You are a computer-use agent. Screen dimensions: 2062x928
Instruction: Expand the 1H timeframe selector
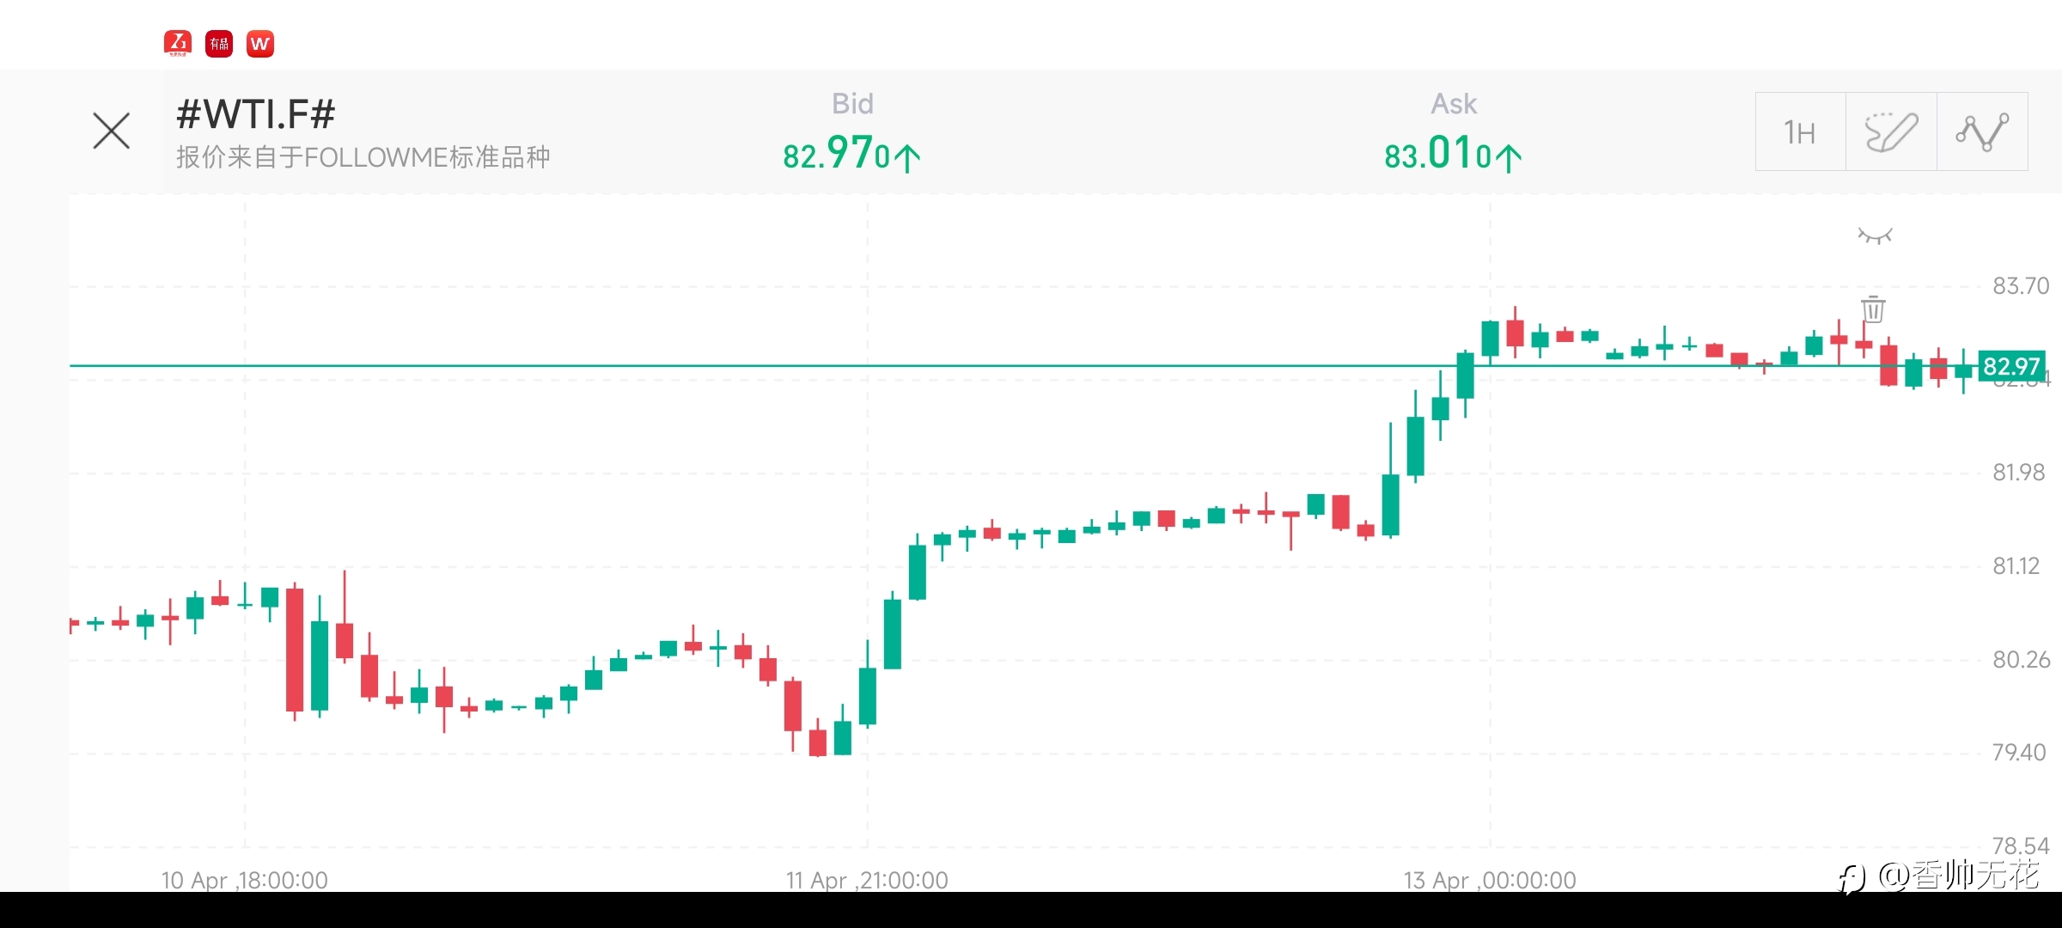(x=1800, y=131)
